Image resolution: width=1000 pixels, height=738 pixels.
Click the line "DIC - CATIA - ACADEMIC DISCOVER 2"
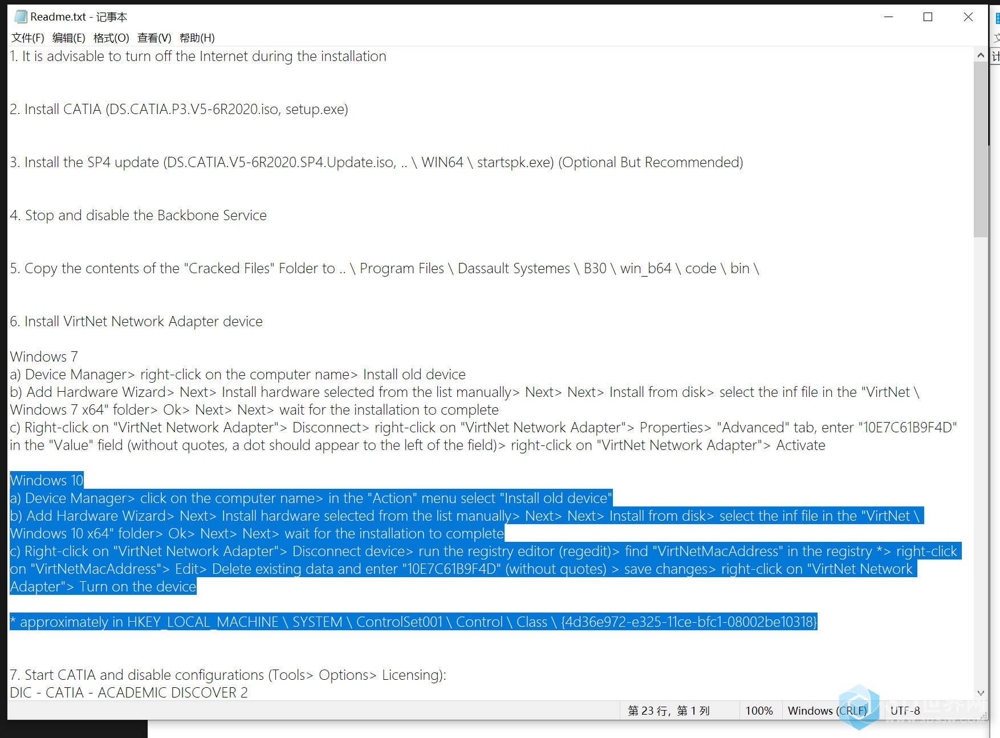[x=129, y=693]
